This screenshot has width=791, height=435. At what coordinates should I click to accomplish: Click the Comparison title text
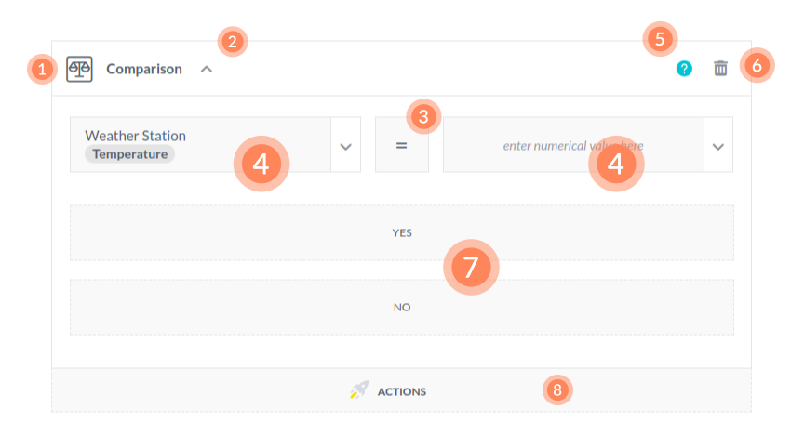(144, 69)
